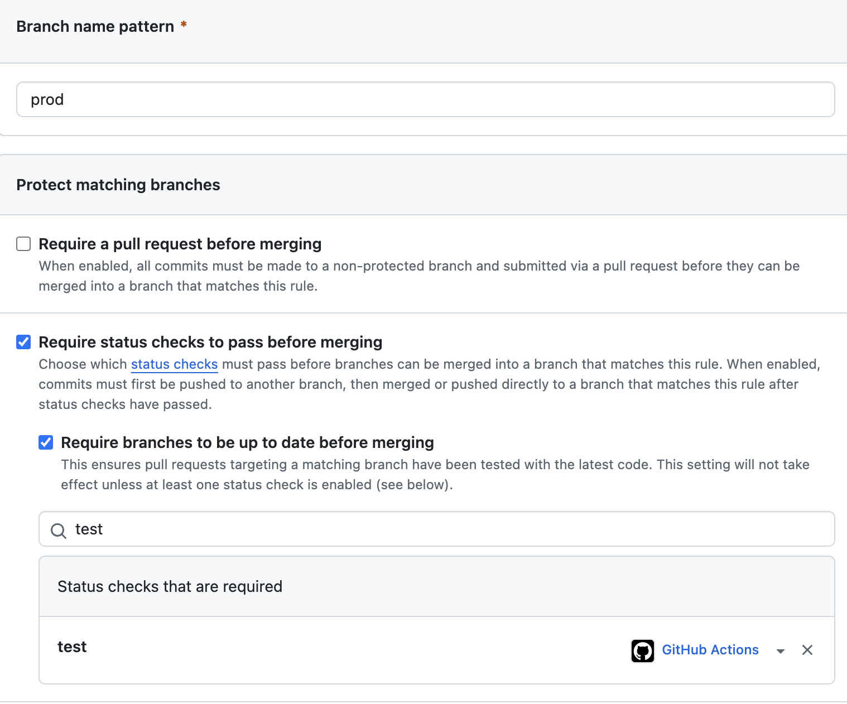Click the "Protect matching branches" heading

pyautogui.click(x=118, y=185)
